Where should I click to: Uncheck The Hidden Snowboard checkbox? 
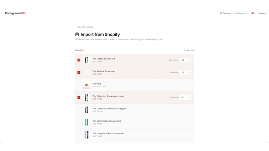click(79, 60)
